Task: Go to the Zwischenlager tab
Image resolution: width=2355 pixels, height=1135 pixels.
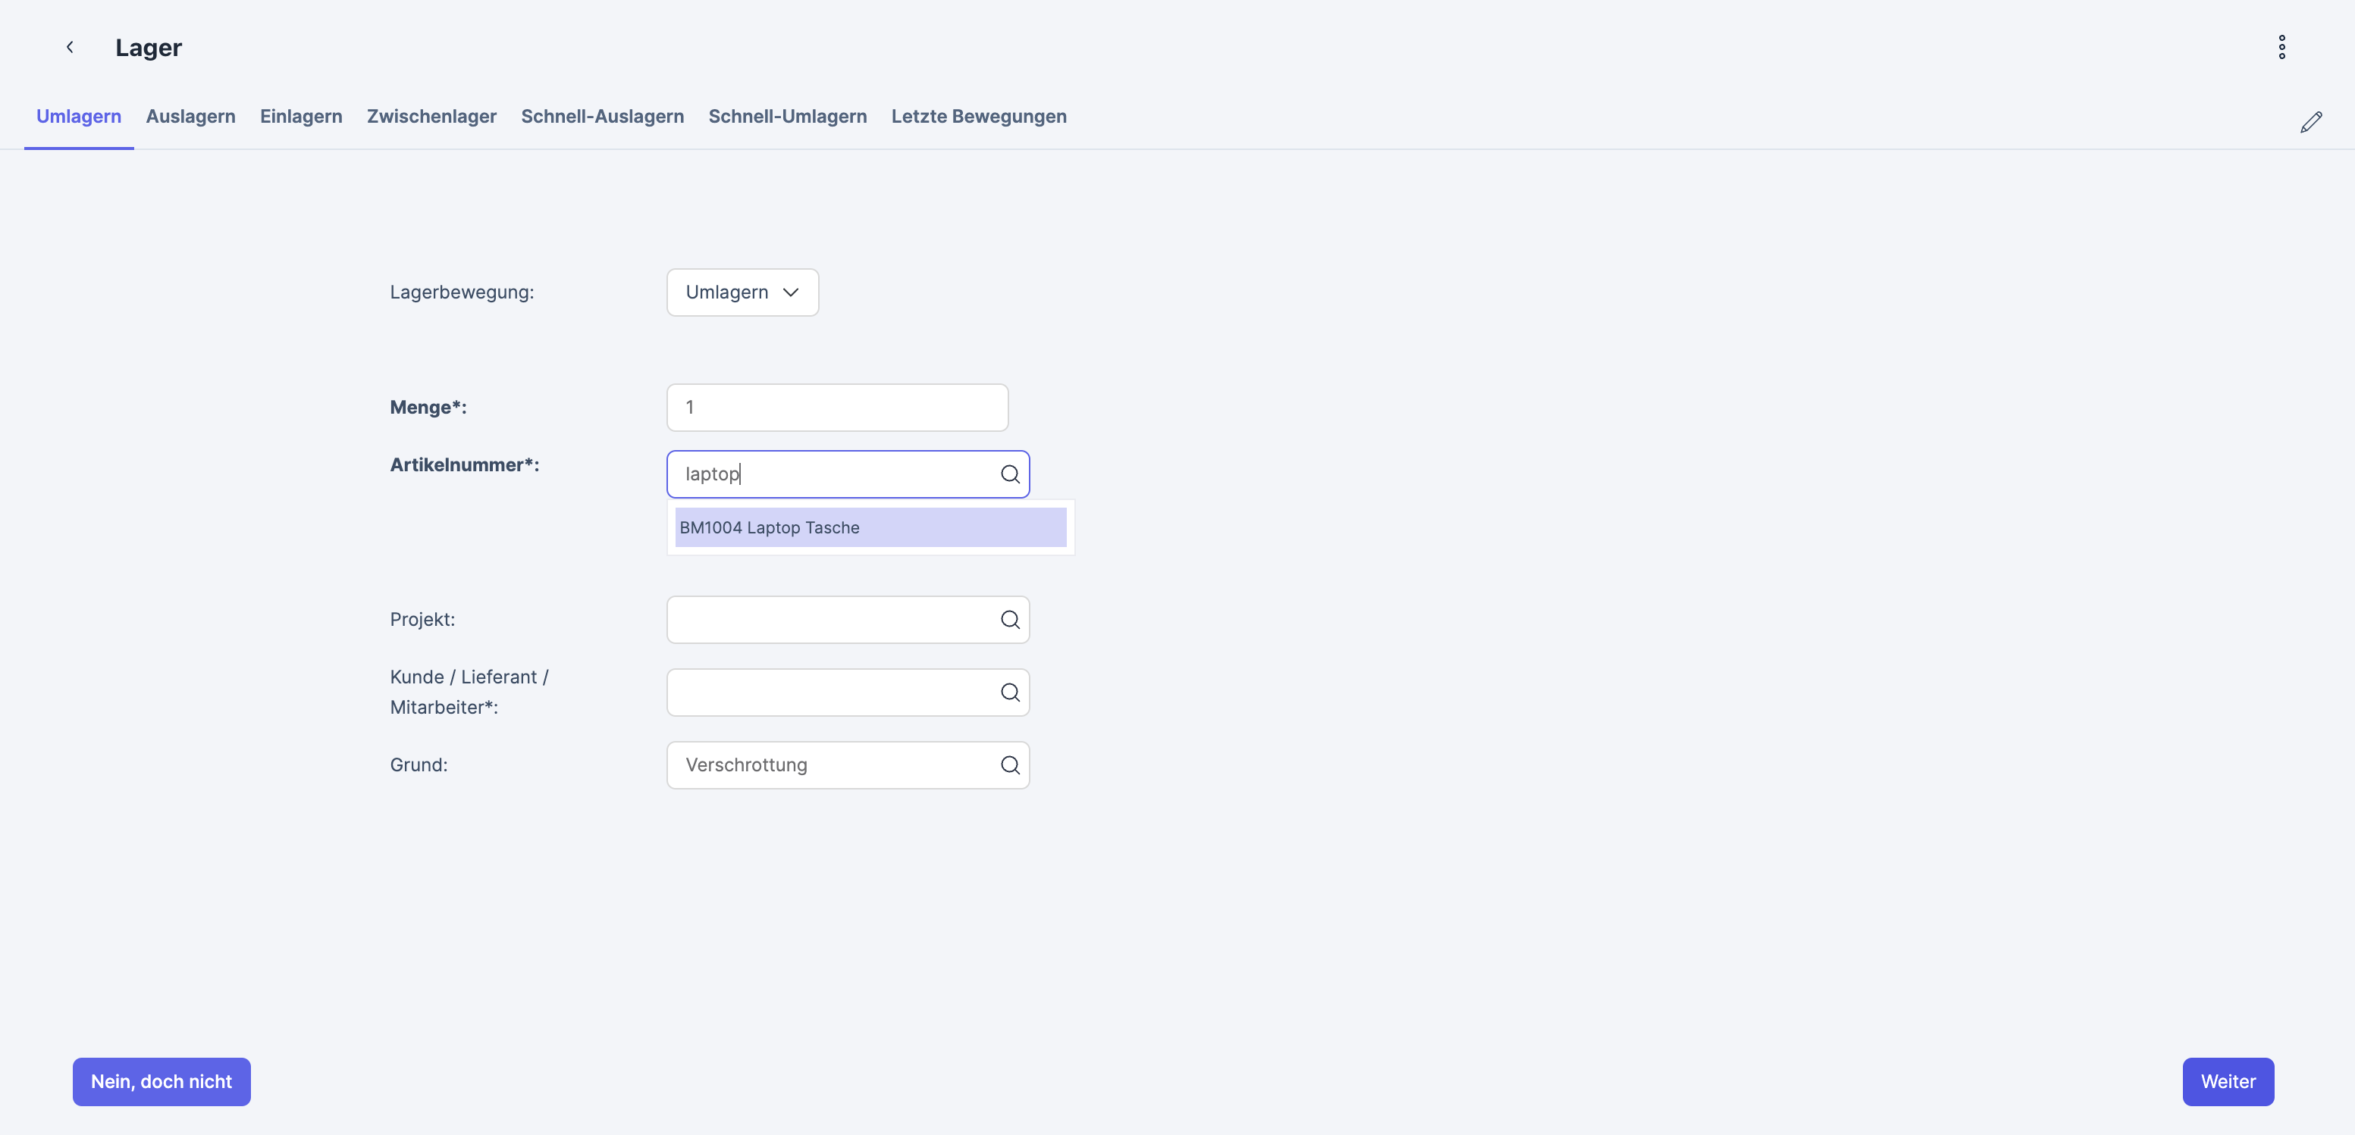Action: coord(431,116)
